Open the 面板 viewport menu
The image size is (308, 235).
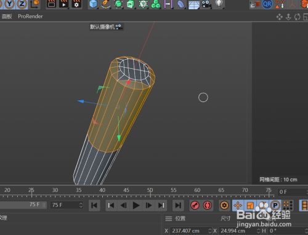tap(7, 17)
